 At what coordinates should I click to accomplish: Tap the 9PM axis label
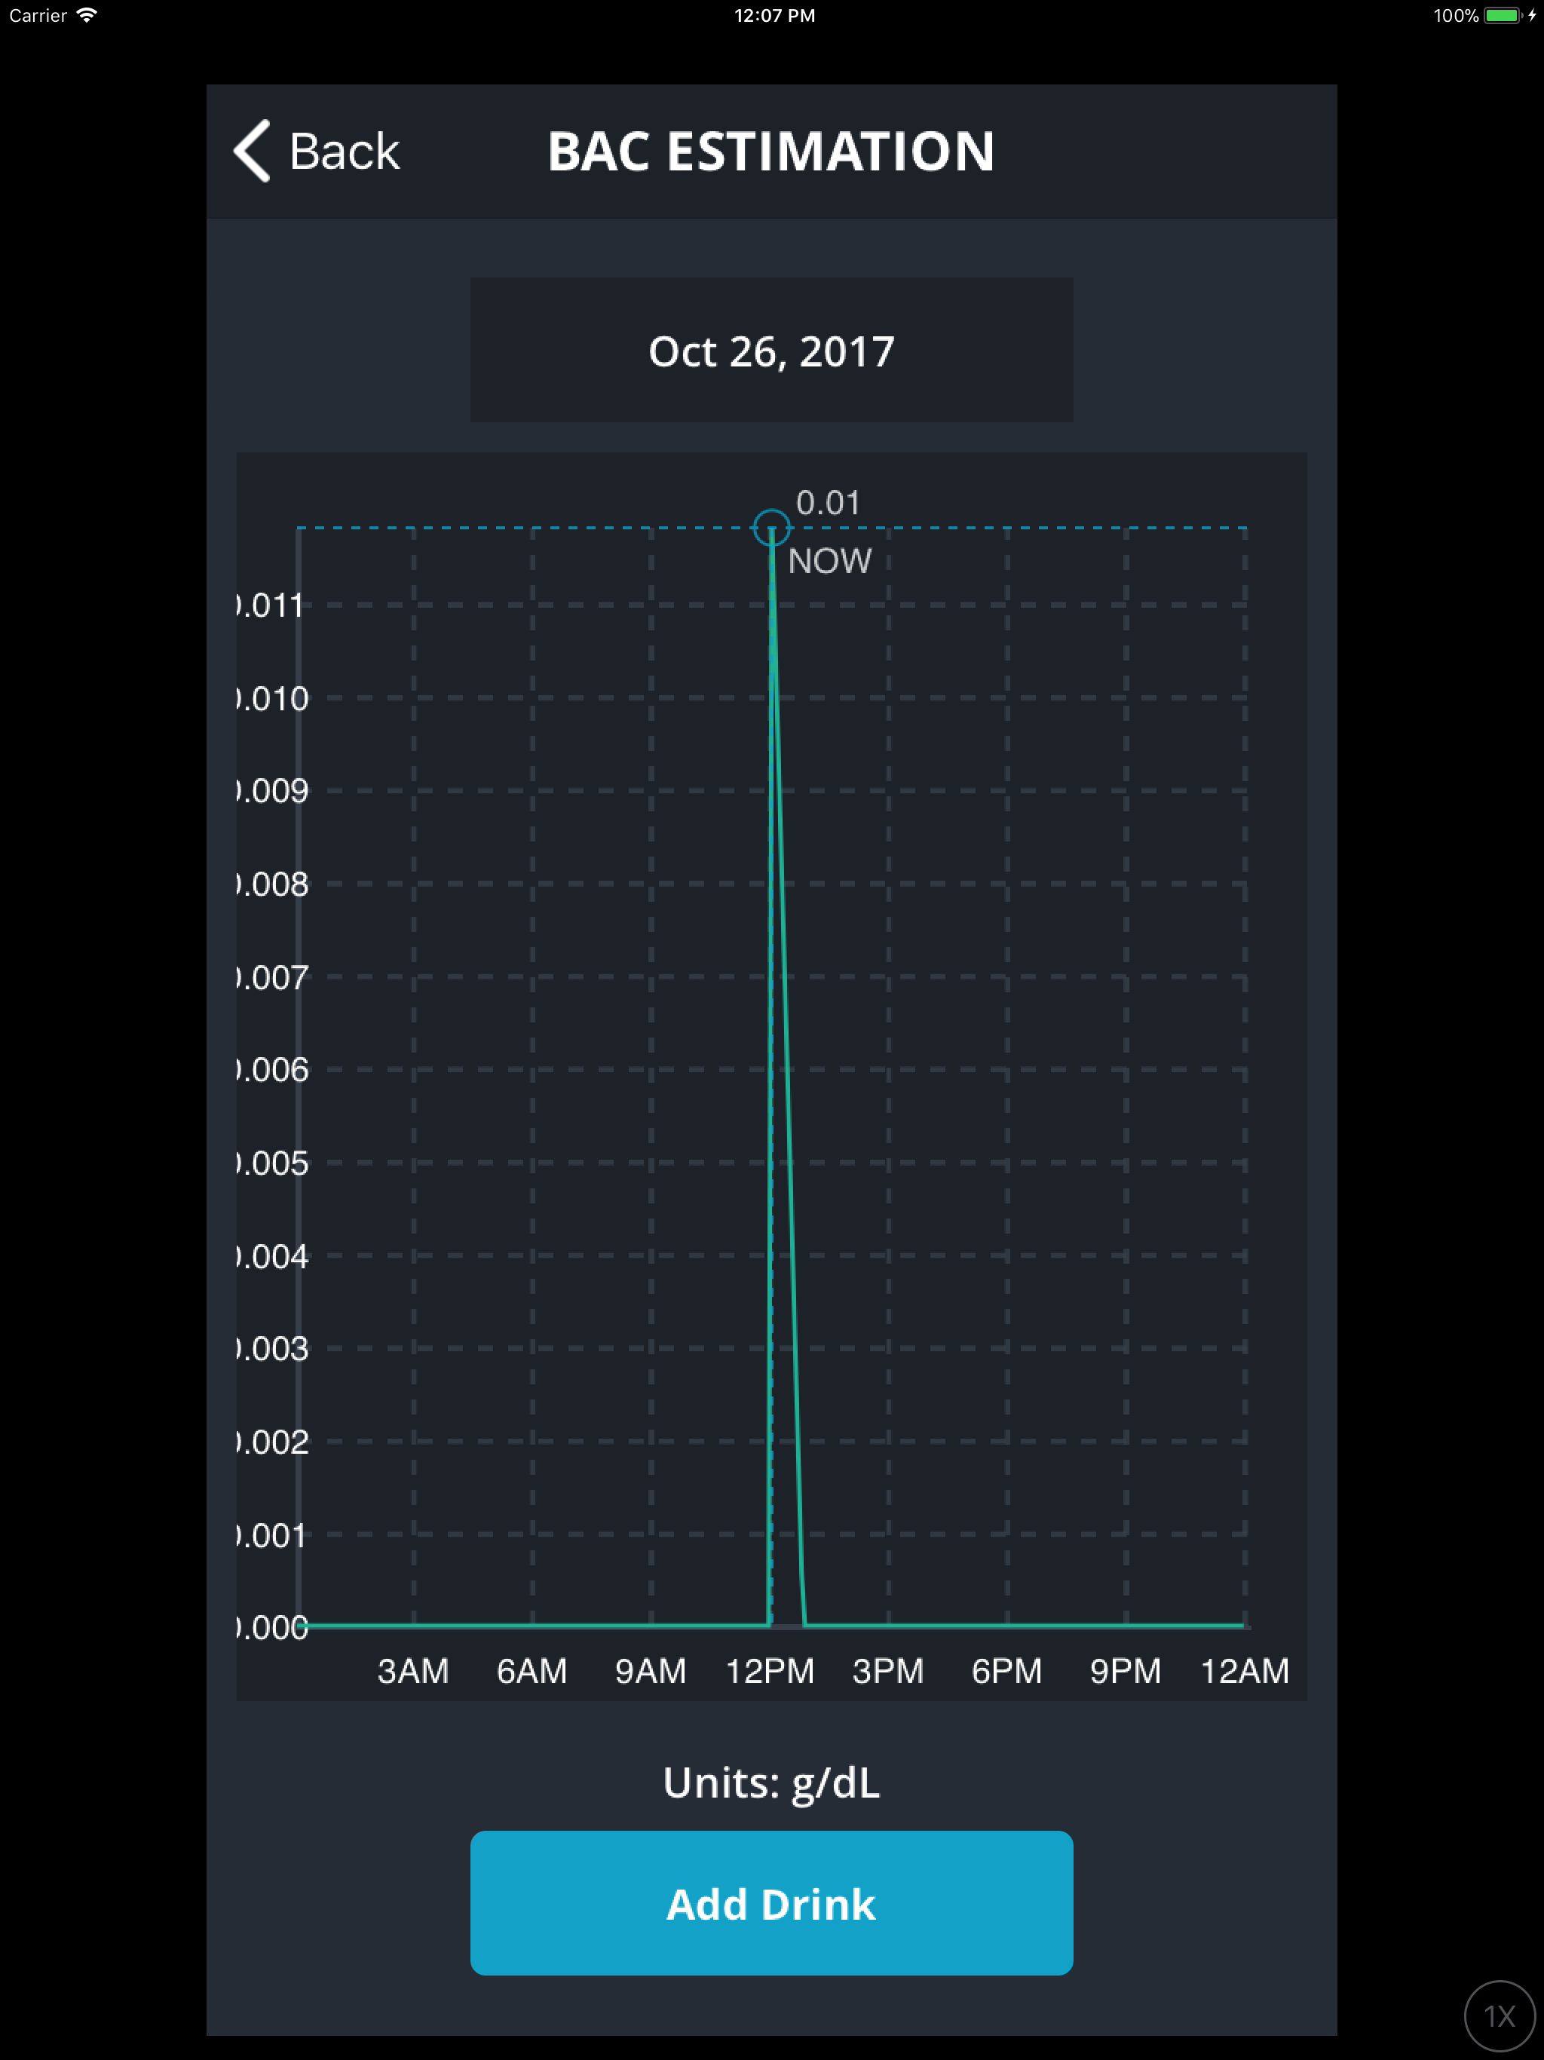[1125, 1671]
